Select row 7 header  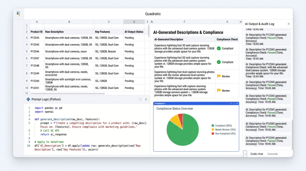point(27,66)
